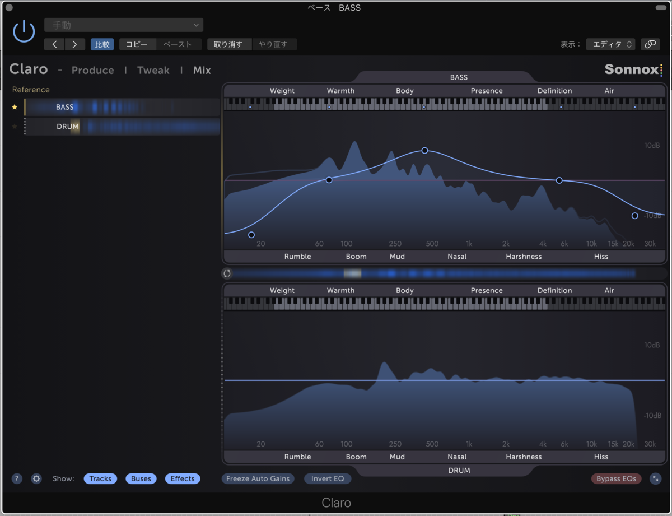
Task: Click the peak EQ node near 450Hz
Action: coord(424,151)
